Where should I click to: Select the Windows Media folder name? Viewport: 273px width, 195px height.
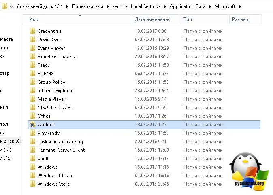pyautogui.click(x=55, y=175)
